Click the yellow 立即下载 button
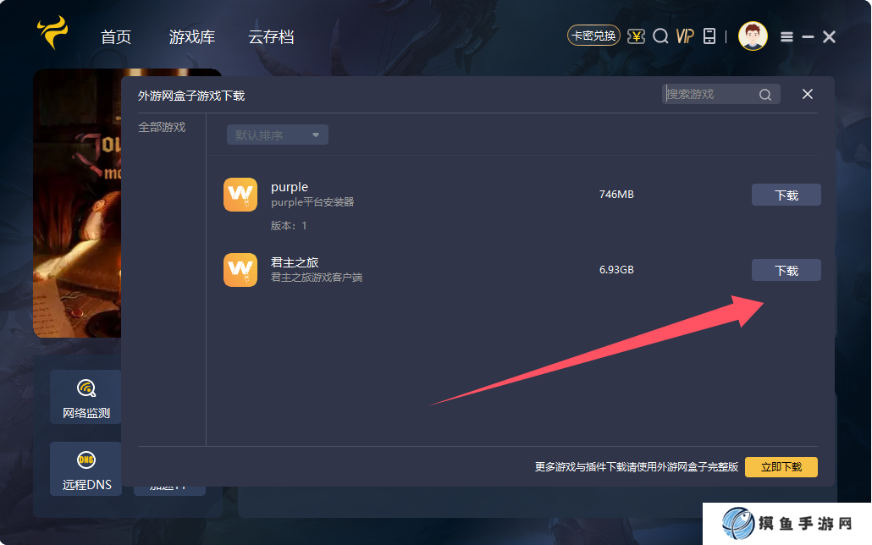 (781, 466)
